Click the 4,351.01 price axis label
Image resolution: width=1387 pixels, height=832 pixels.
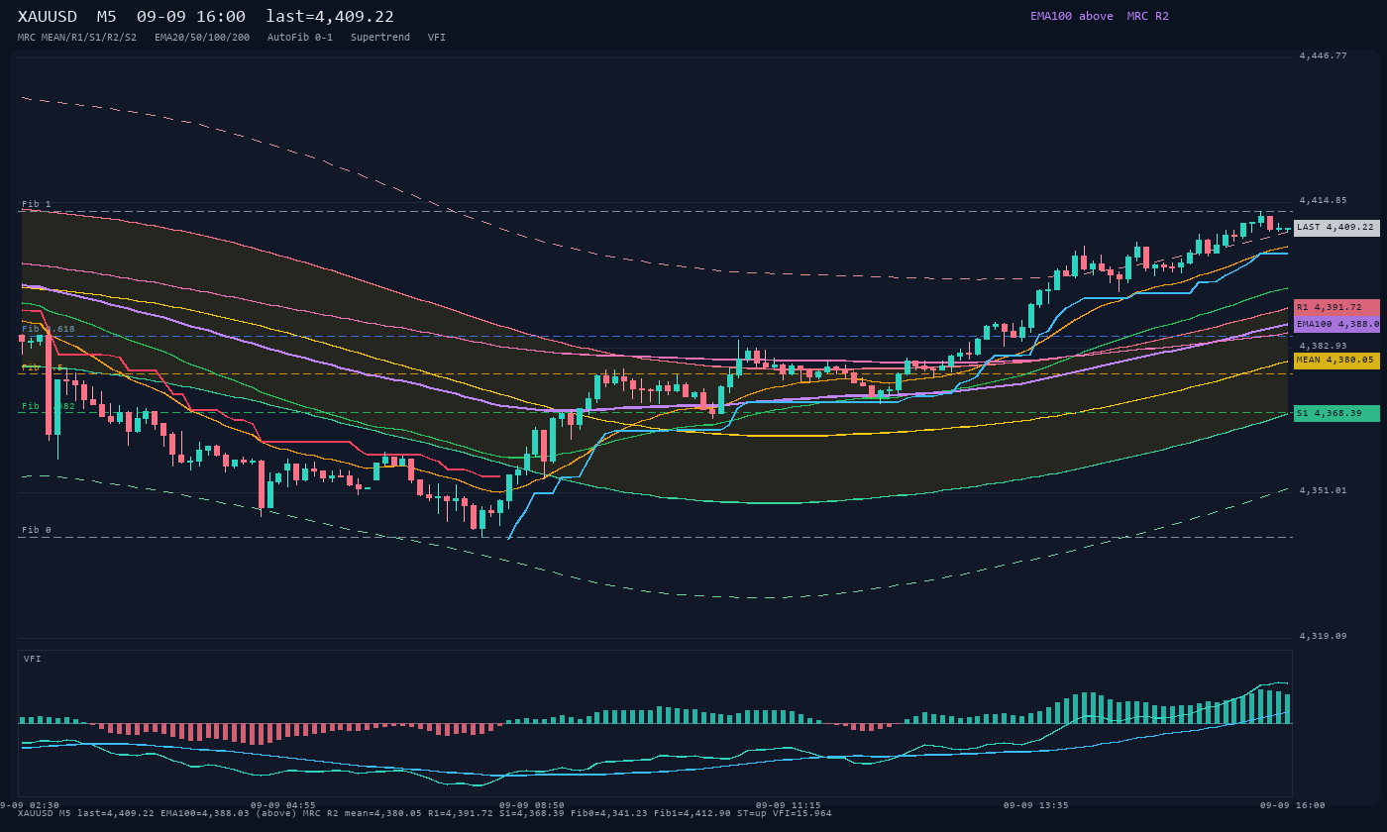click(1324, 490)
